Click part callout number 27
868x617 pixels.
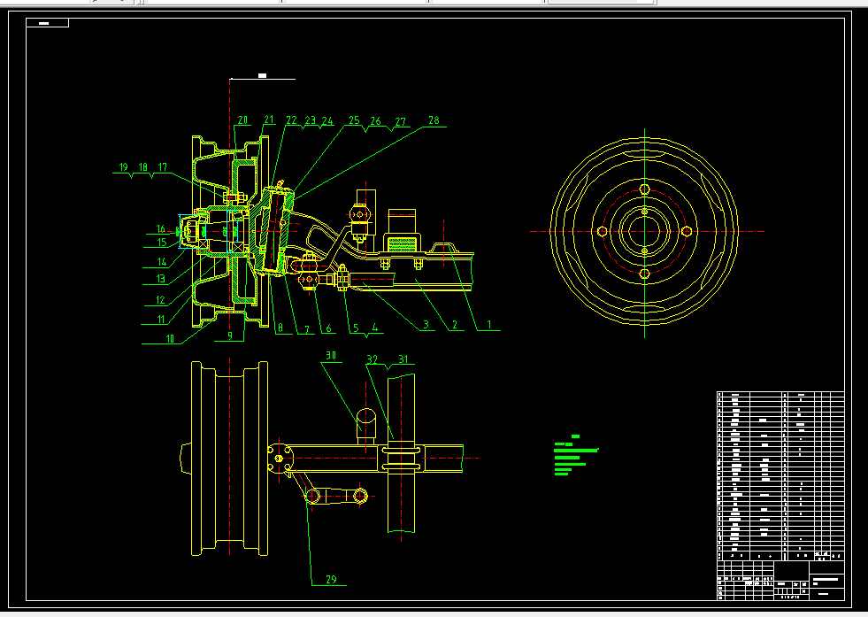(400, 121)
